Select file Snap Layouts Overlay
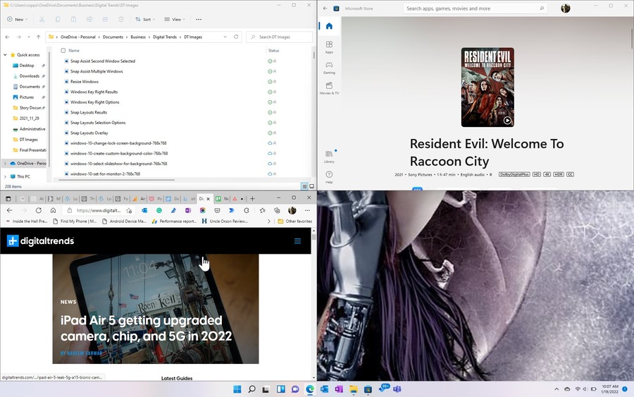634x397 pixels. click(x=89, y=133)
